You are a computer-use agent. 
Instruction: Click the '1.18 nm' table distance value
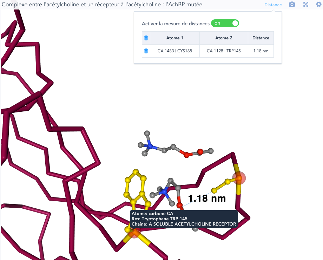pyautogui.click(x=261, y=51)
